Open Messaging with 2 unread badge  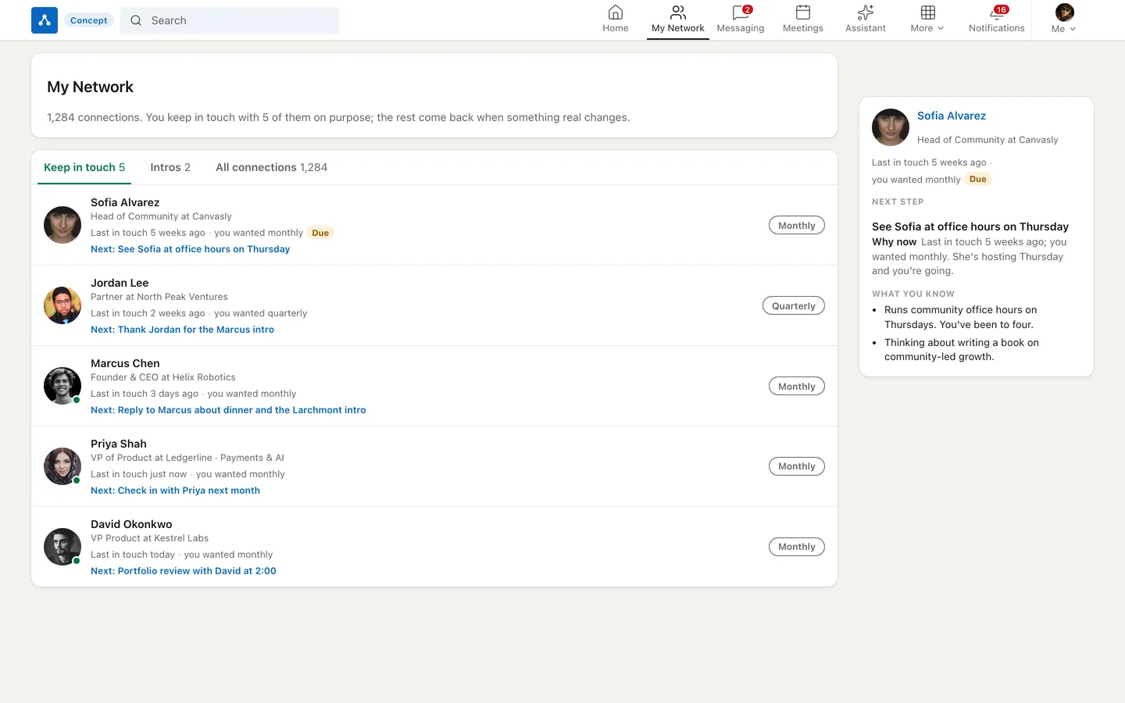pyautogui.click(x=741, y=20)
